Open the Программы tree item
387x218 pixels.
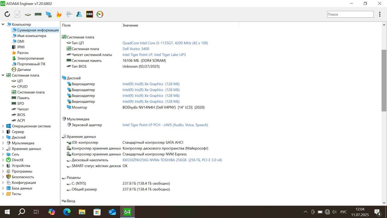(19, 171)
